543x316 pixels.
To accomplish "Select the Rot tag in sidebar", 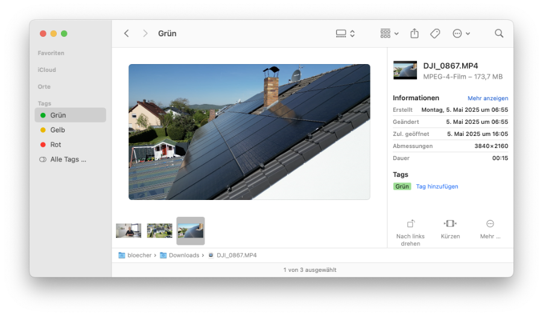I will pos(71,144).
